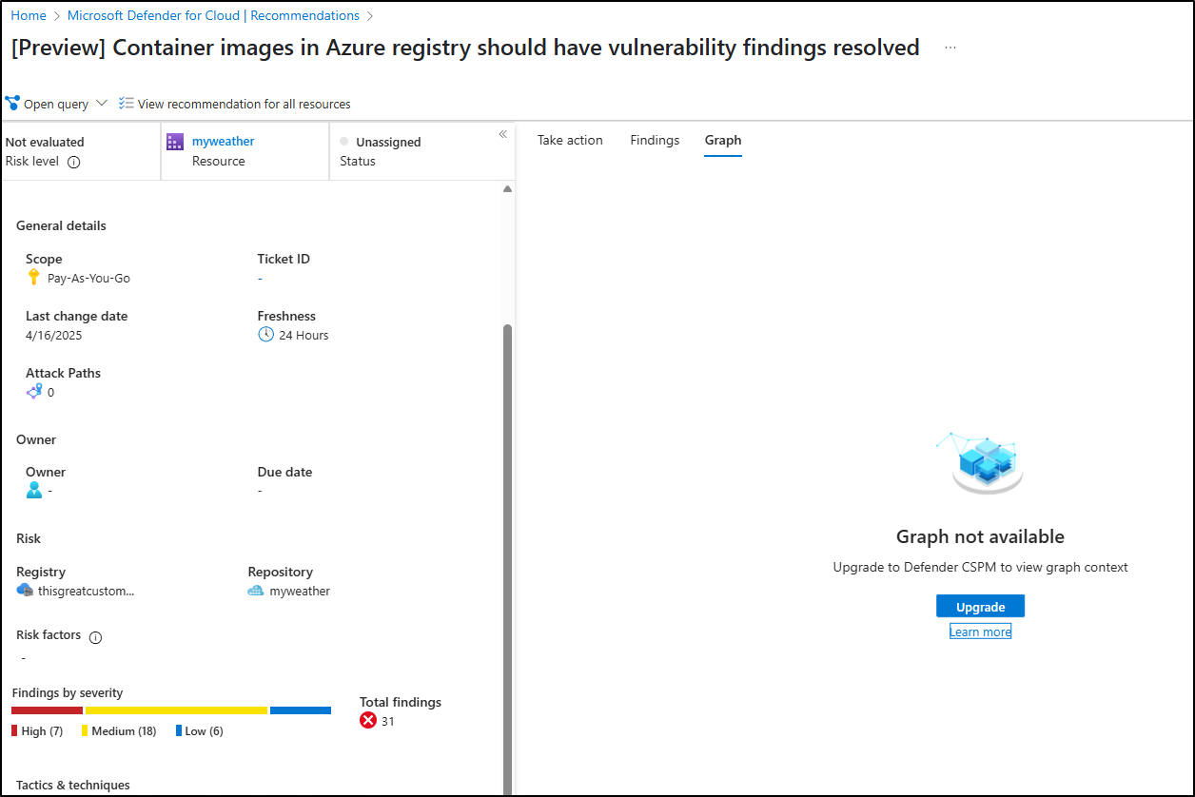Switch to the Findings tab
This screenshot has height=797, width=1195.
point(655,140)
